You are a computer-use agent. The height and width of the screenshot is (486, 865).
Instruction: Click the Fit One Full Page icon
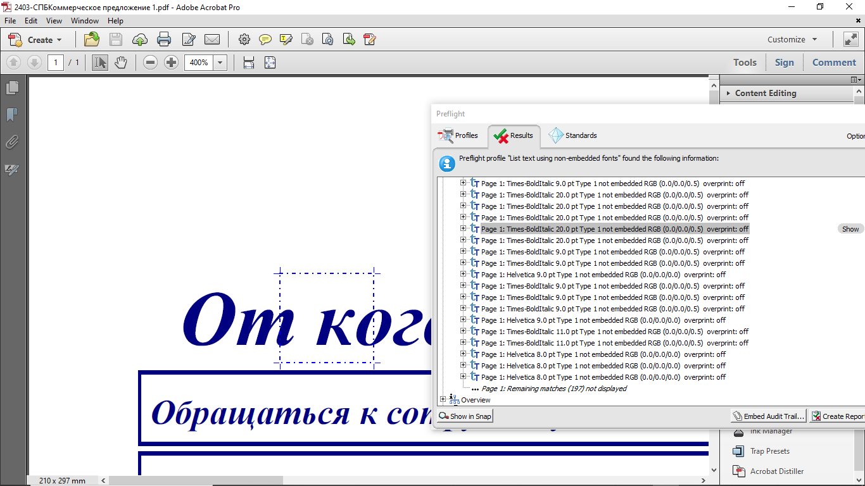pos(270,63)
